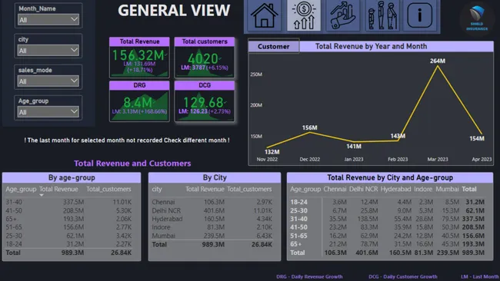Select the 156M Dec 2022 data point
This screenshot has height=281, width=500.
tap(310, 132)
